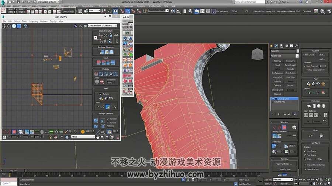Screen dimensions: 332x186
Task: Toggle the Rotate checkbox in Arrange Elements
Action: [x=108, y=122]
